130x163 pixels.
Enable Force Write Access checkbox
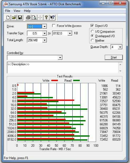(x=54, y=26)
